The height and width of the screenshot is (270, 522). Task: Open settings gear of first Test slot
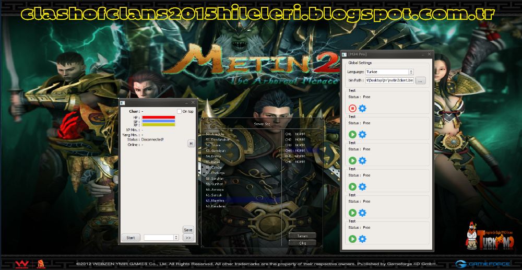(x=362, y=108)
